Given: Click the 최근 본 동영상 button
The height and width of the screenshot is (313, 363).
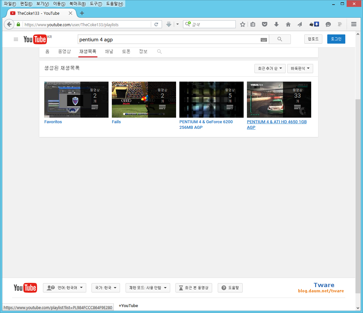Looking at the screenshot, I should [x=194, y=288].
